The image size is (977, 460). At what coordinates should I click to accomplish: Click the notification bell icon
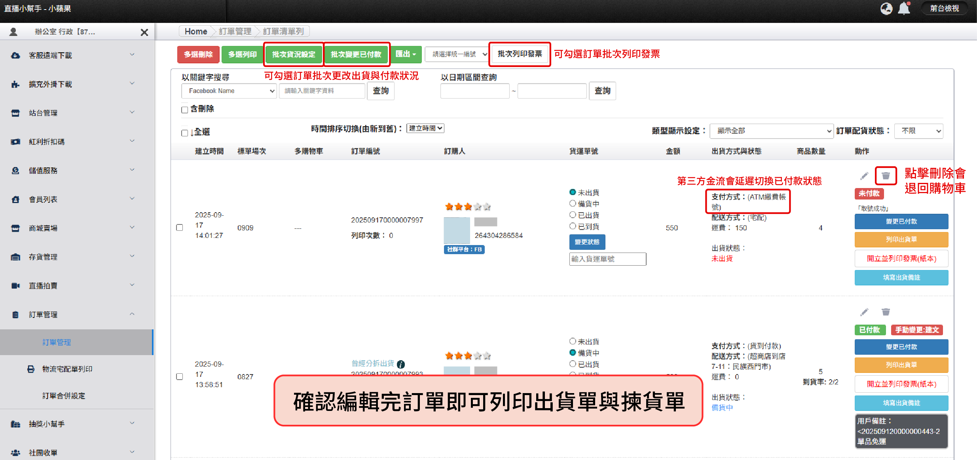(904, 8)
